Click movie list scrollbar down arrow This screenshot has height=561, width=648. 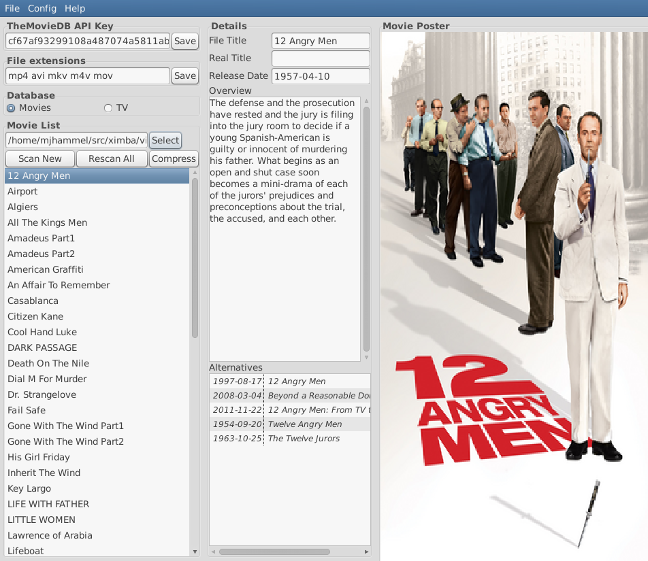tap(195, 552)
